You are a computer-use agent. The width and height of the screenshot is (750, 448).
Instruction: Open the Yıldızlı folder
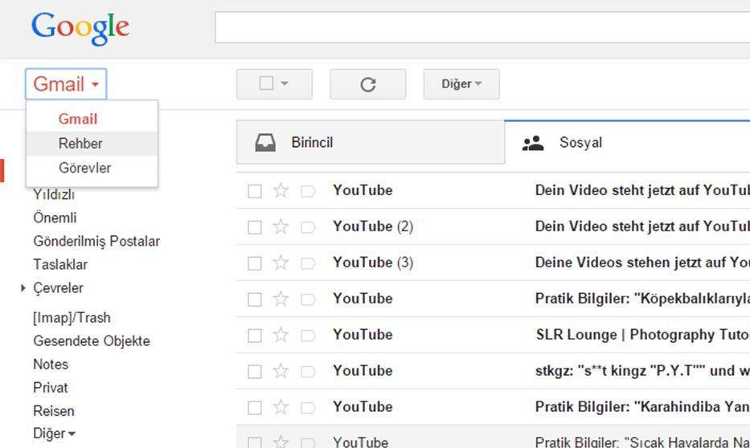[x=54, y=194]
